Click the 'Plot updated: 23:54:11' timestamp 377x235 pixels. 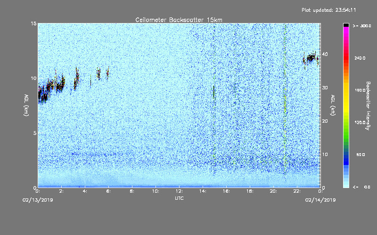[x=328, y=10]
